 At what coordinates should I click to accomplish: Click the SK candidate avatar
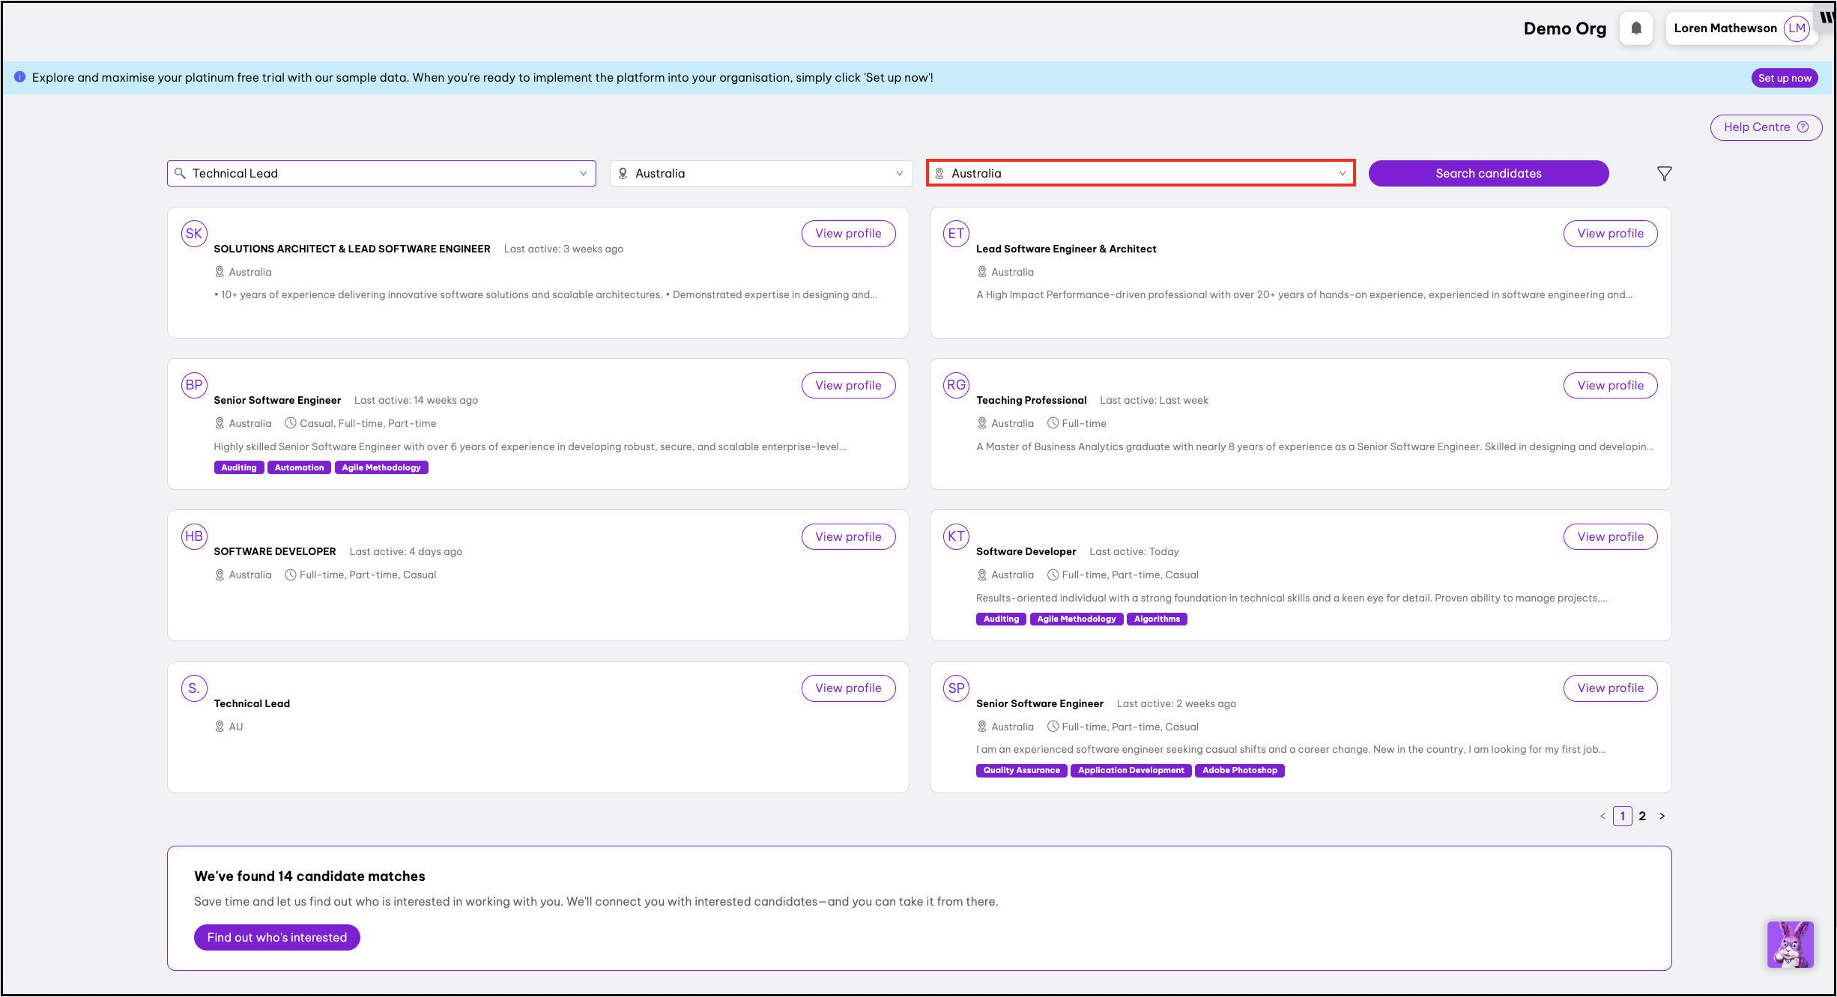(194, 234)
